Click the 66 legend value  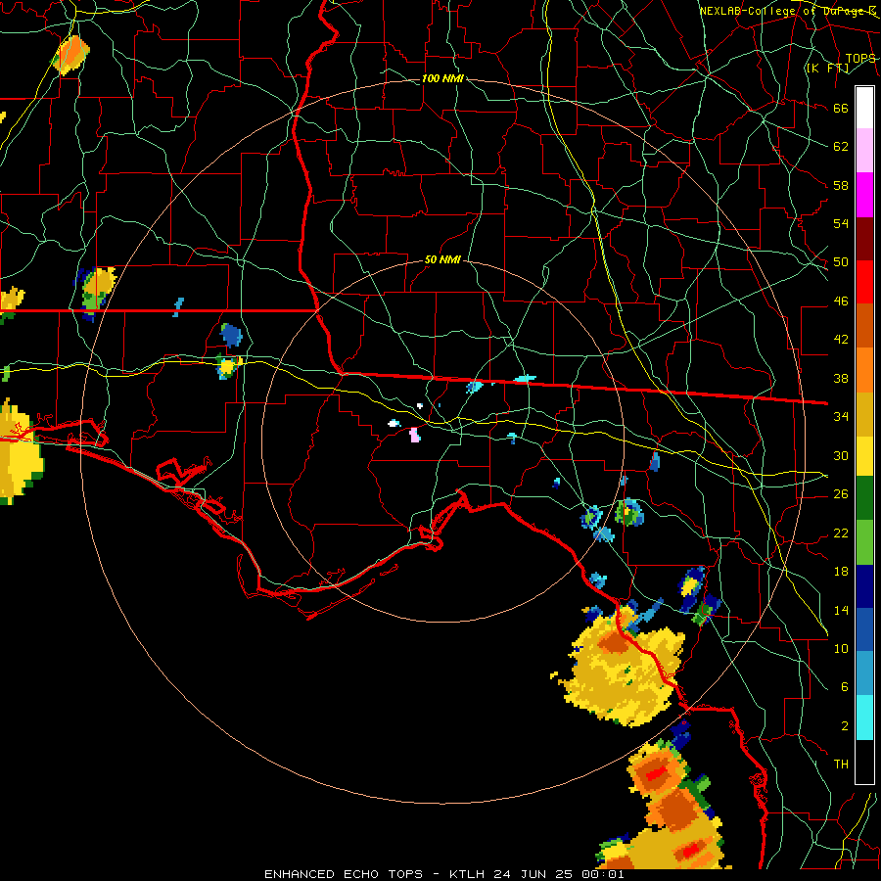pos(841,108)
